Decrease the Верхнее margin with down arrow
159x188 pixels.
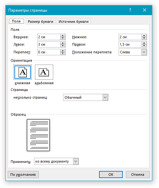pos(63,38)
